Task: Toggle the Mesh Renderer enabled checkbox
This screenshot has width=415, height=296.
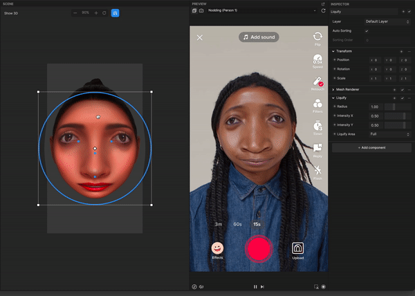Action: tap(403, 90)
